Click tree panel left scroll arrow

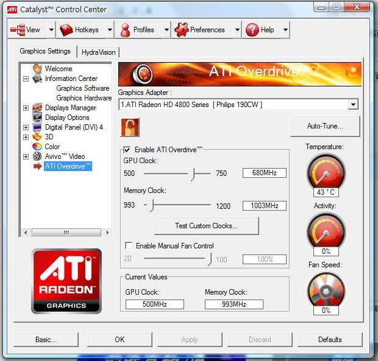click(x=26, y=233)
